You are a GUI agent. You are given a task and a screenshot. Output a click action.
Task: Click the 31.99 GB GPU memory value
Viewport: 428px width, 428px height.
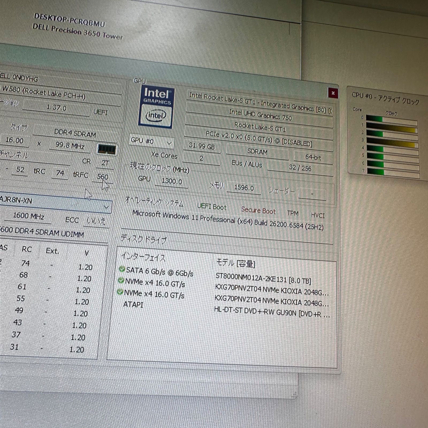(202, 146)
